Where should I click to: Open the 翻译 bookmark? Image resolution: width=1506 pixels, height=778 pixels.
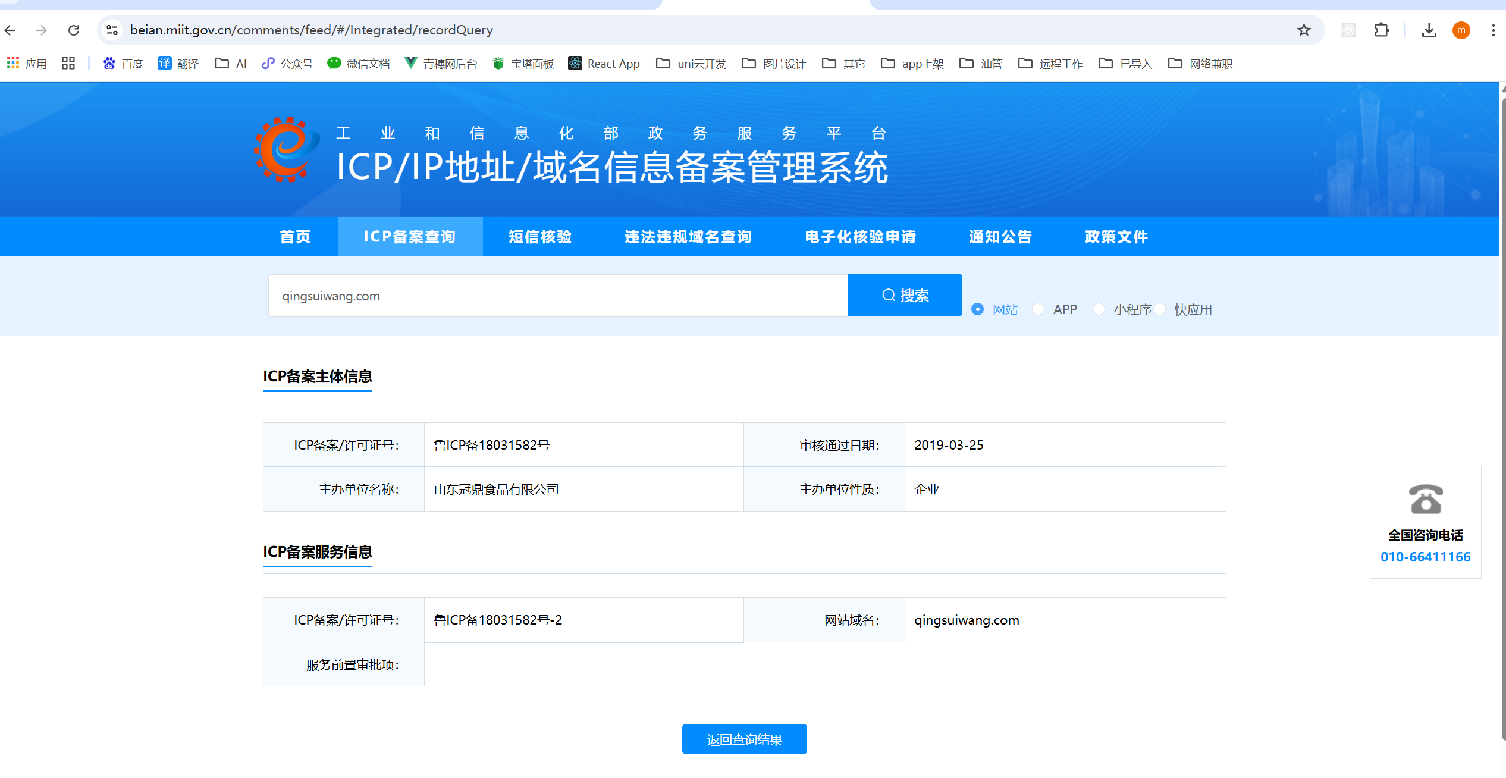tap(178, 64)
